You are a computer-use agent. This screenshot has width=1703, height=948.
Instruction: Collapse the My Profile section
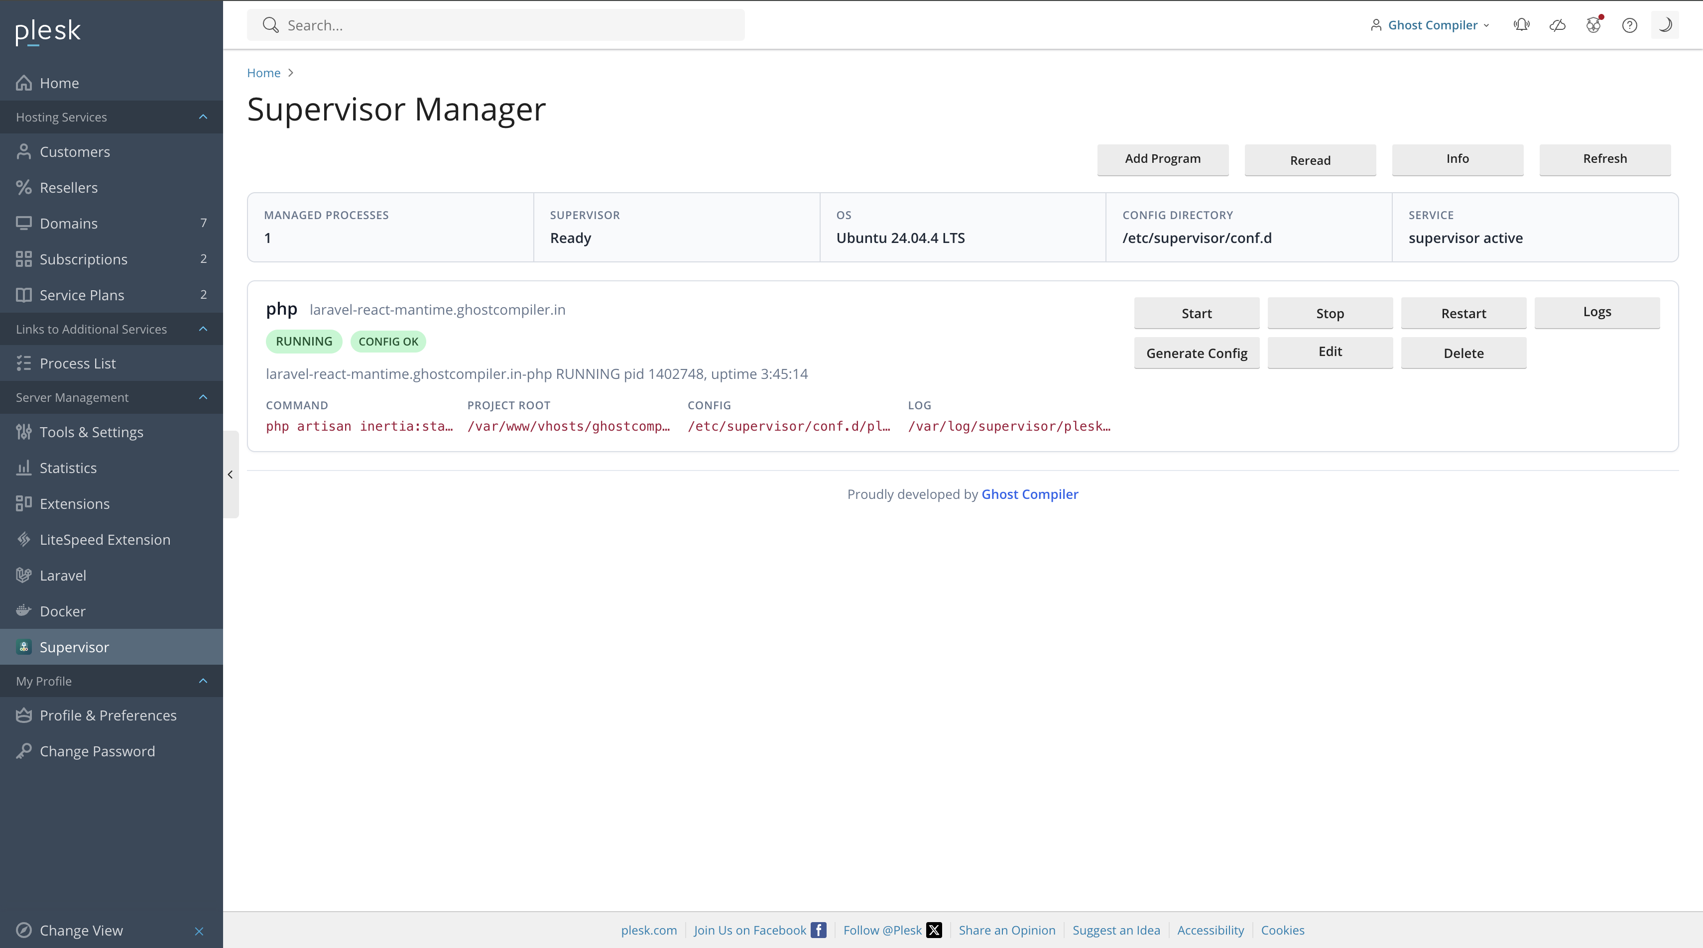[203, 681]
